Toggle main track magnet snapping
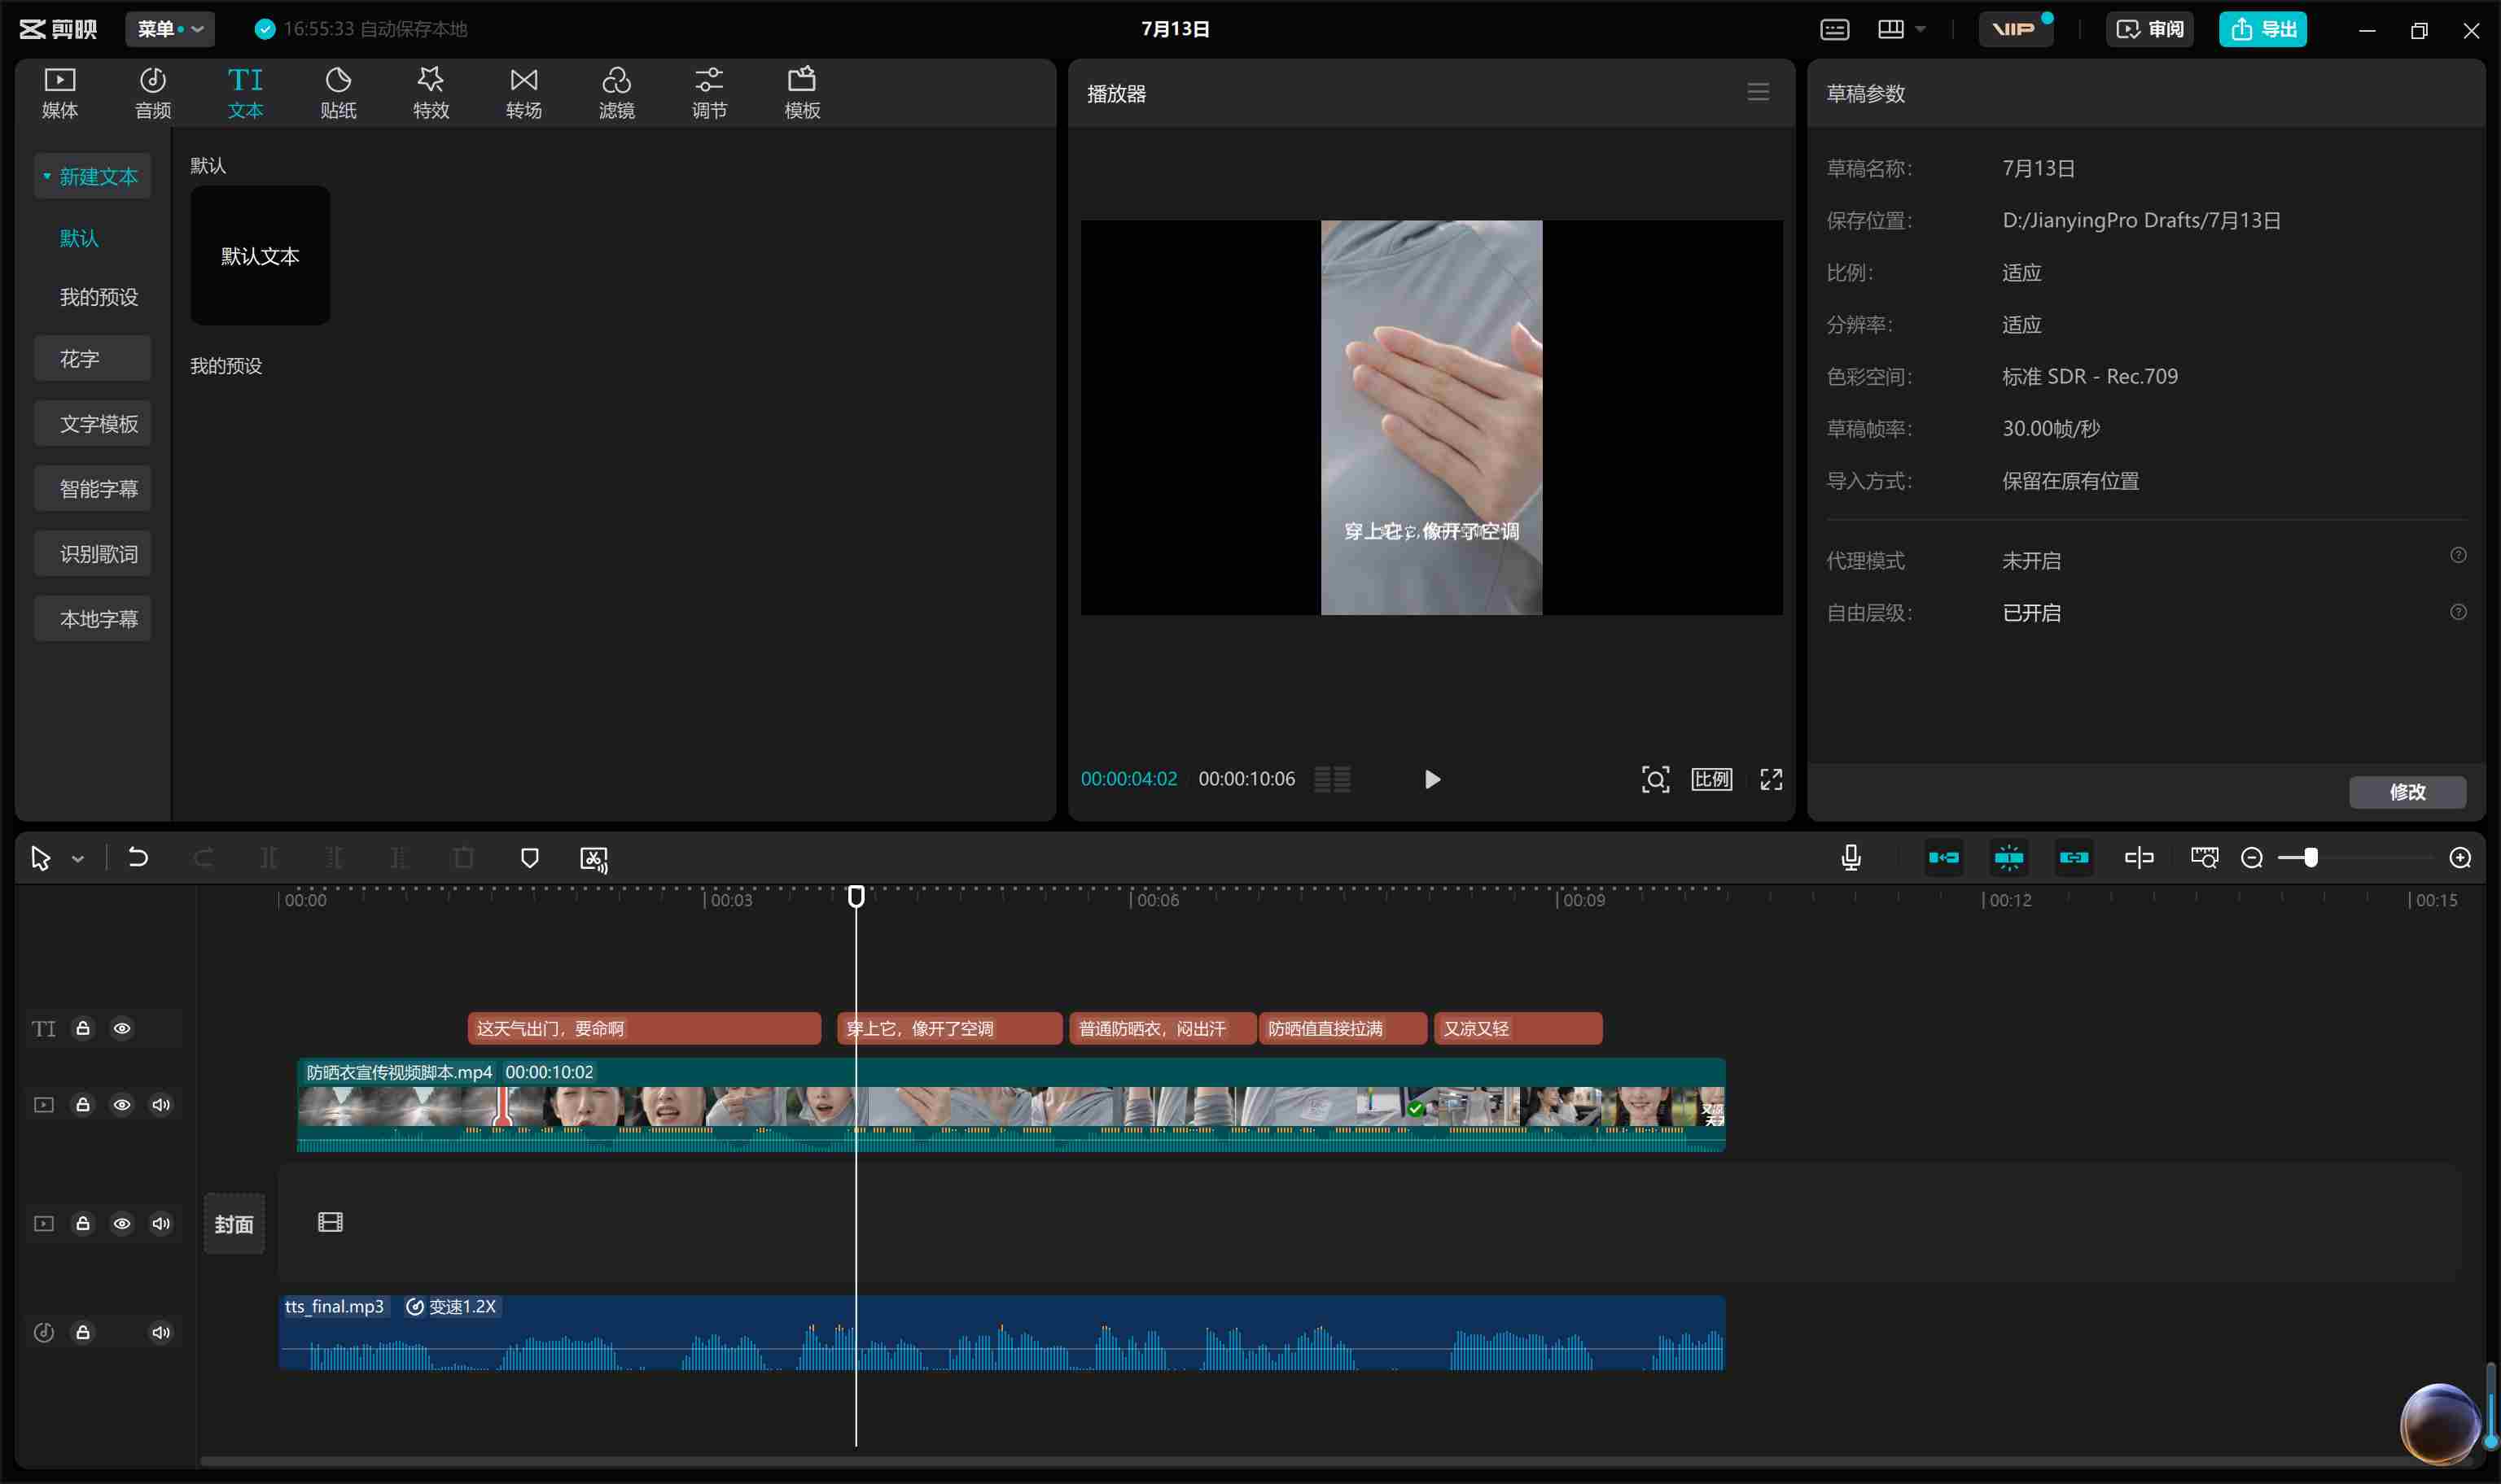 pos(1943,857)
